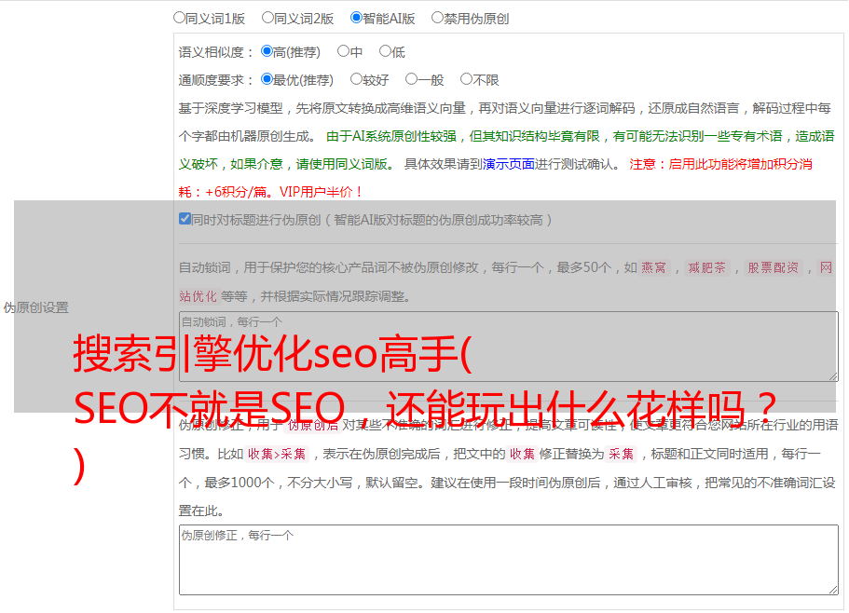Click into the 伪原创修正 textarea
The height and width of the screenshot is (613, 849).
pos(509,560)
